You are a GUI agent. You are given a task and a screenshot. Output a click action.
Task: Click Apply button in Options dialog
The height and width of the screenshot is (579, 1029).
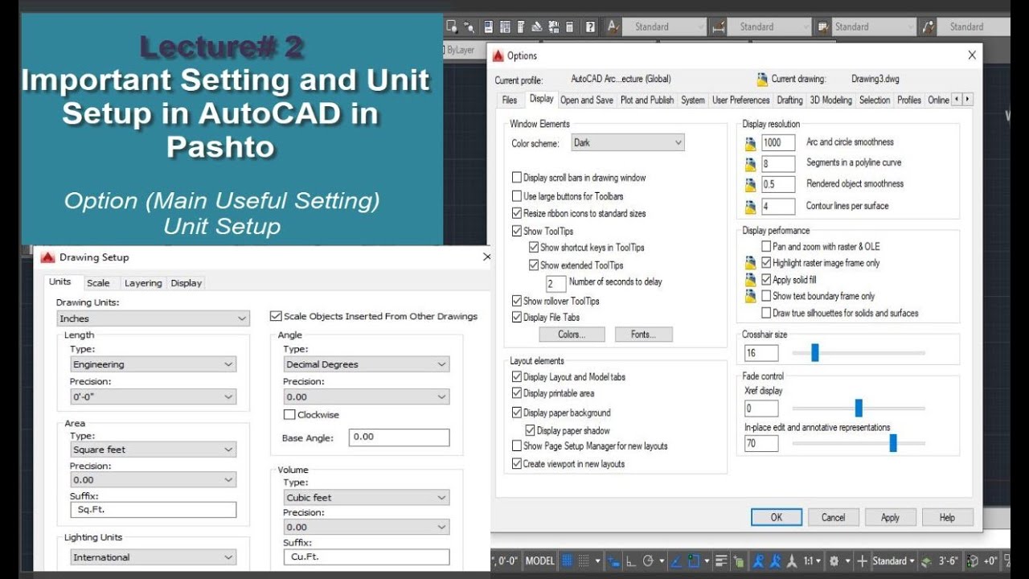pyautogui.click(x=890, y=518)
